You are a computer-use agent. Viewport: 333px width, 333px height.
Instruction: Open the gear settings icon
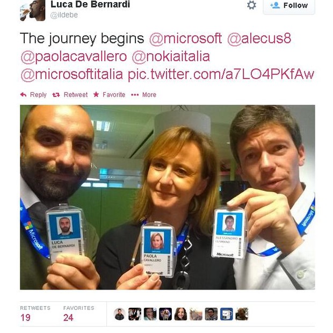pyautogui.click(x=252, y=5)
